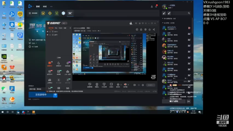Open the forums link in sidebar
This screenshot has width=233, height=131.
[x=33, y=43]
